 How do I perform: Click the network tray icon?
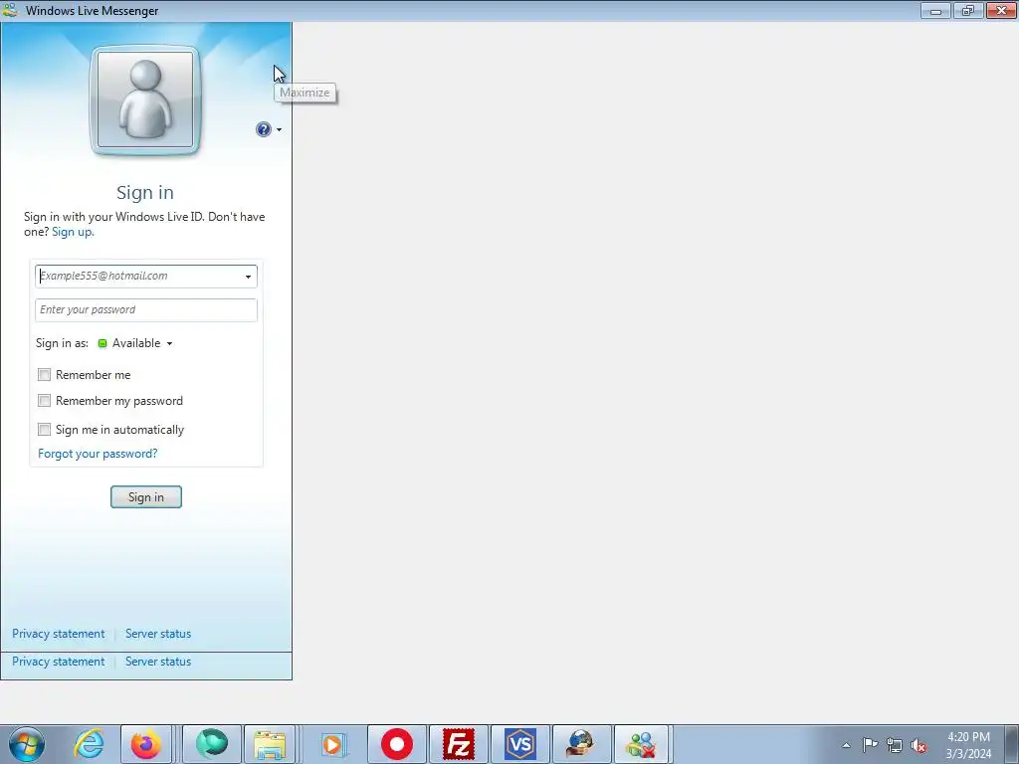coord(895,745)
